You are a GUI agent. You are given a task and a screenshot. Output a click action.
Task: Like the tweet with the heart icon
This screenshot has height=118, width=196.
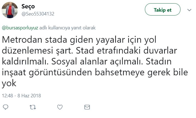pos(60,107)
